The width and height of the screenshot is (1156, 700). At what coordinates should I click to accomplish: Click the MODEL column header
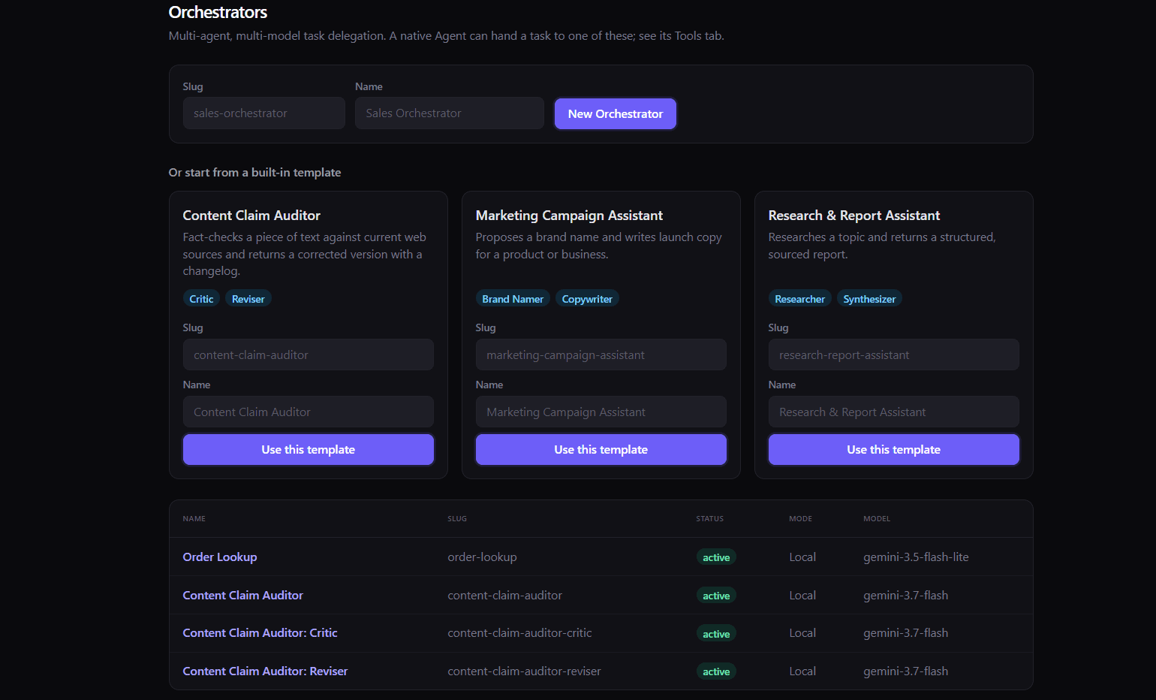pos(878,518)
